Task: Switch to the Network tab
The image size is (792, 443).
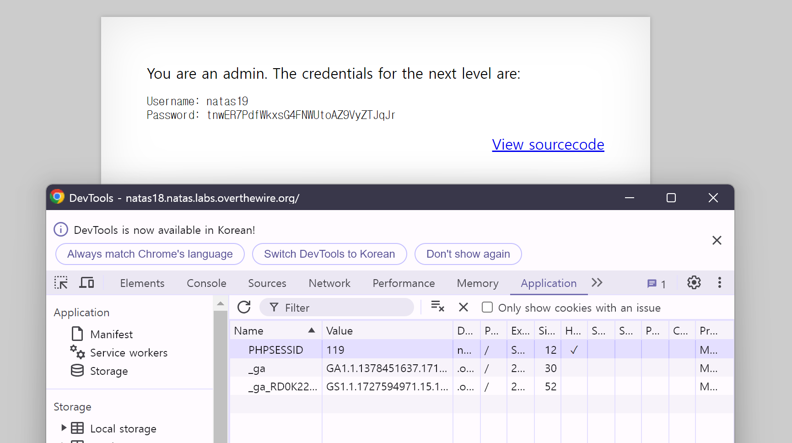Action: coord(329,283)
